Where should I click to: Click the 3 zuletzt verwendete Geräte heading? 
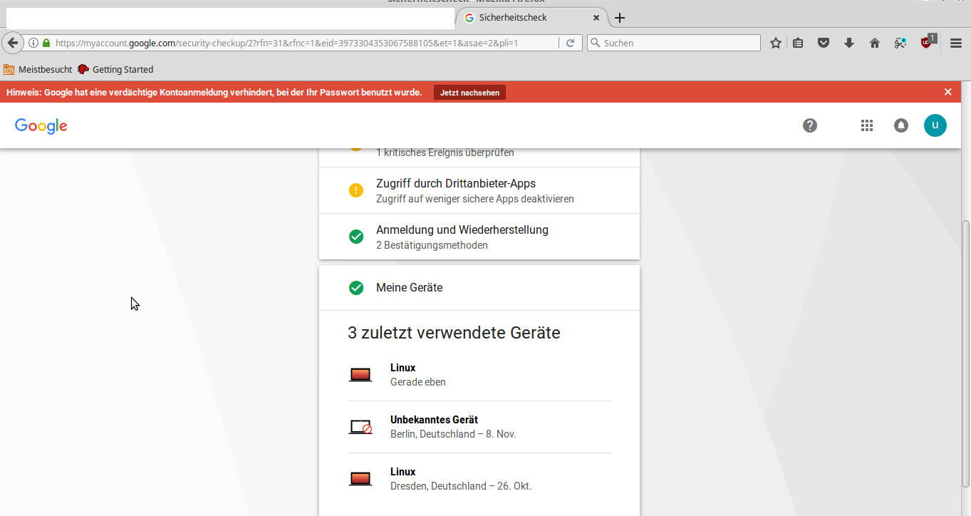point(454,333)
